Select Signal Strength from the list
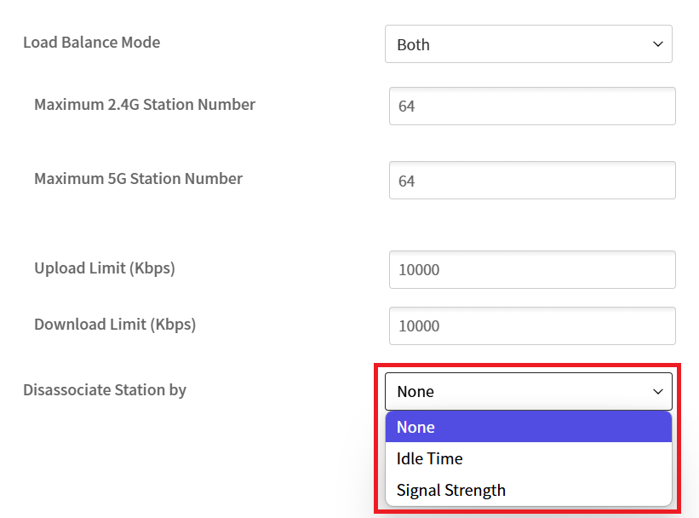 pos(528,490)
